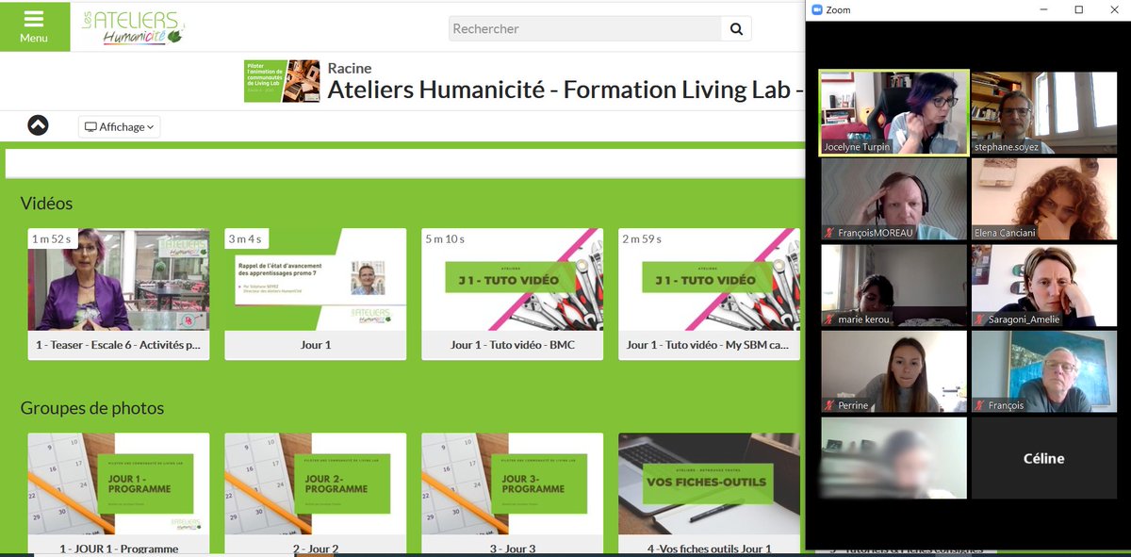Open the Tuto vidéo BMC thumbnail

[x=513, y=279]
